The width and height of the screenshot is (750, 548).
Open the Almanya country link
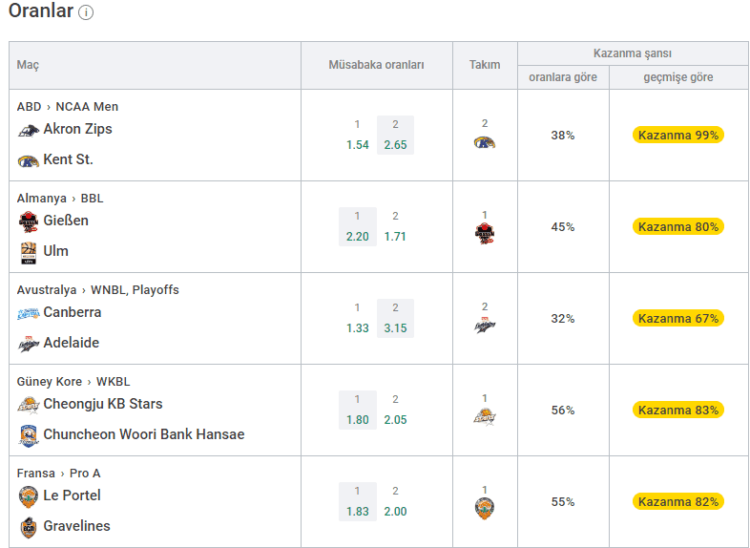(x=42, y=199)
